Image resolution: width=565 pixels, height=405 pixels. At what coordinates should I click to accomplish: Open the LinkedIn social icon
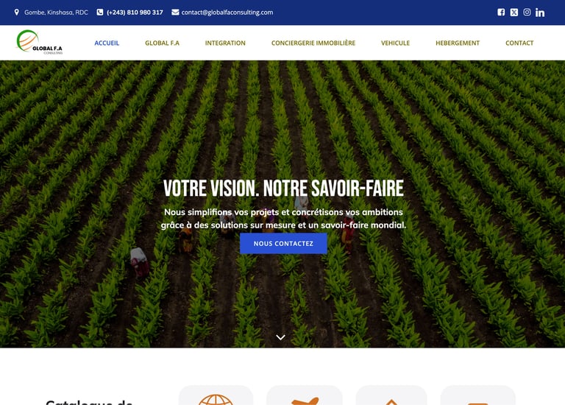(540, 13)
